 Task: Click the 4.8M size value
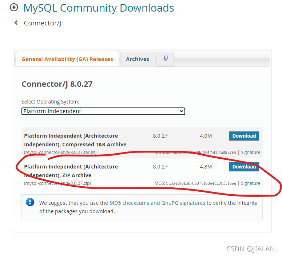click(x=206, y=167)
